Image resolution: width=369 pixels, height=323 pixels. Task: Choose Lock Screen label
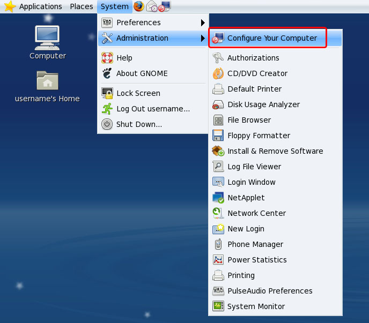pos(138,93)
